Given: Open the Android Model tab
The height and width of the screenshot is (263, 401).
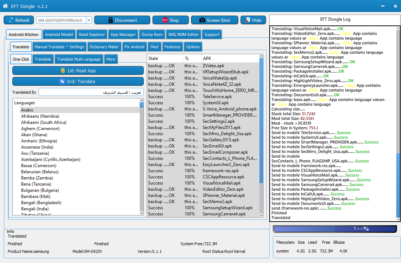Looking at the screenshot, I should click(59, 35).
